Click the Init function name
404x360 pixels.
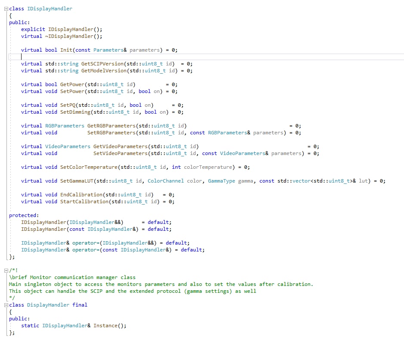tap(66, 50)
